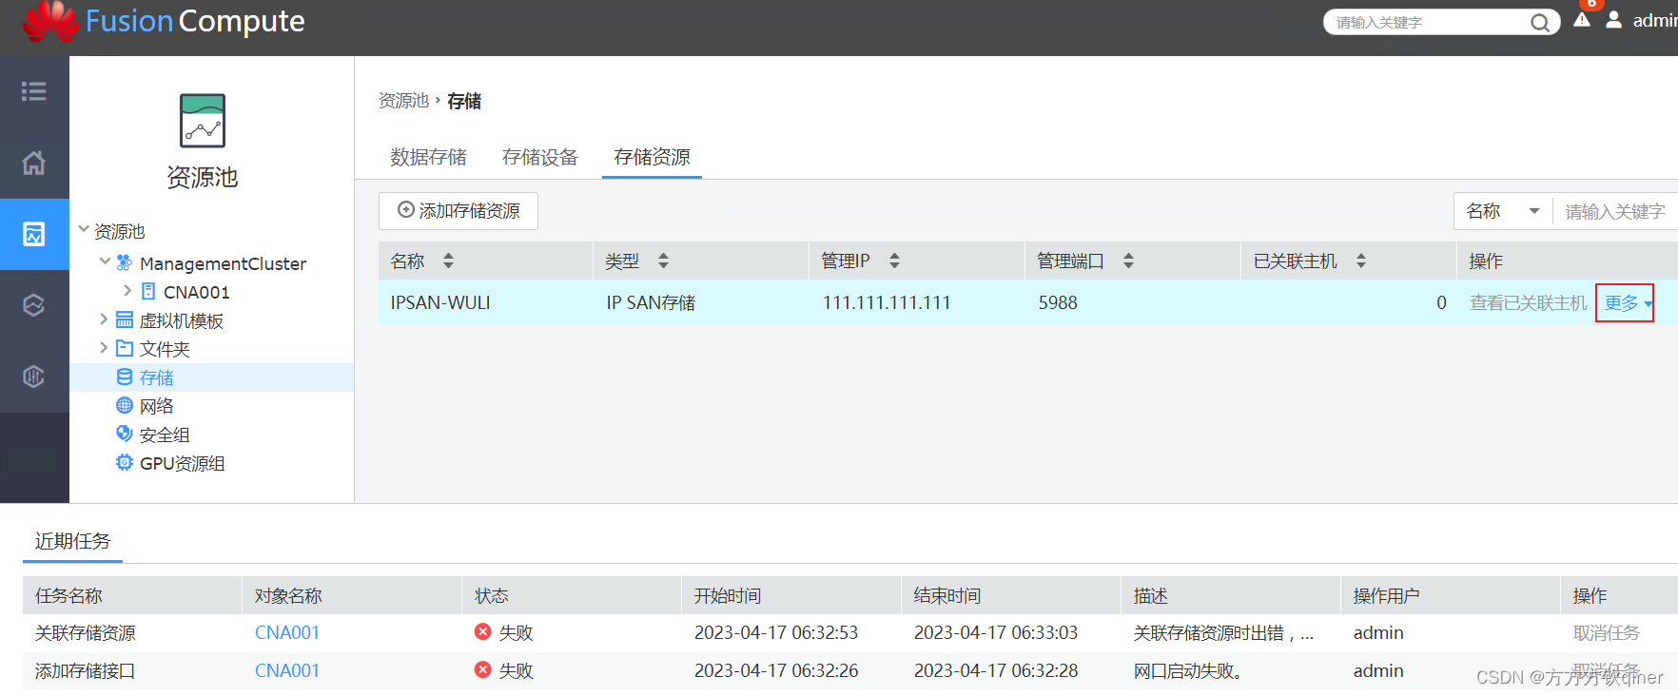Click ManagementCluster cluster icon
Viewport: 1678px width, 696px height.
(x=125, y=262)
